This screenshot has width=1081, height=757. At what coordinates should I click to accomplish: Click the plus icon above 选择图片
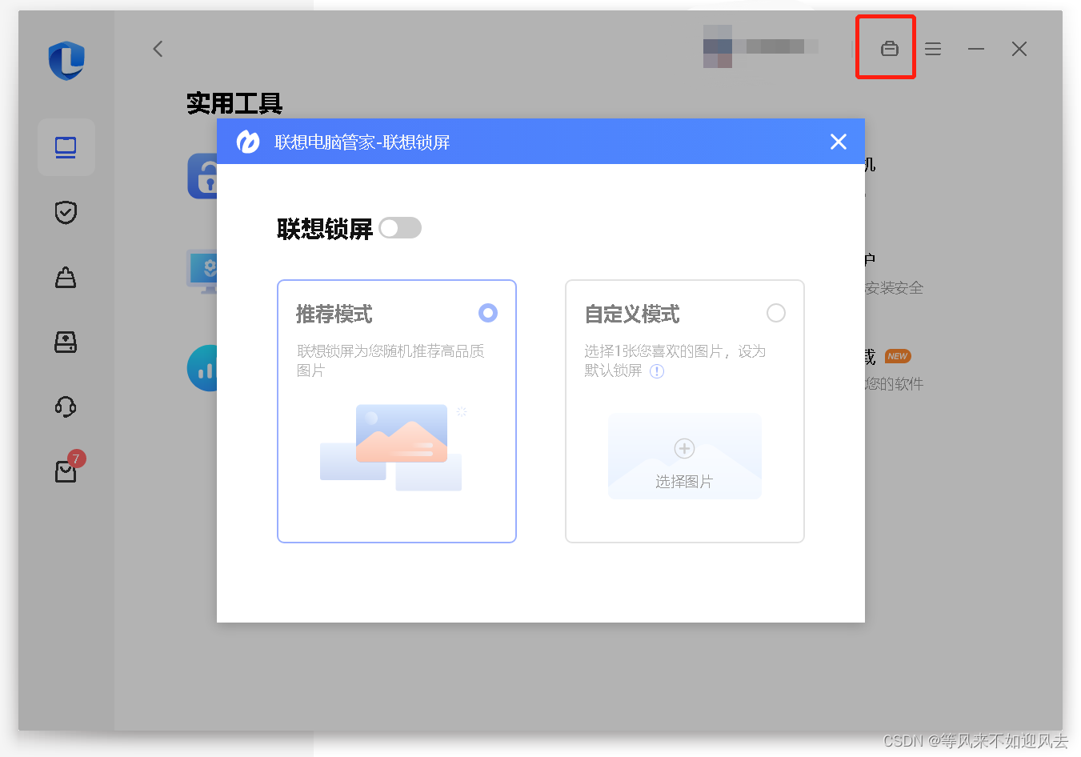click(684, 448)
